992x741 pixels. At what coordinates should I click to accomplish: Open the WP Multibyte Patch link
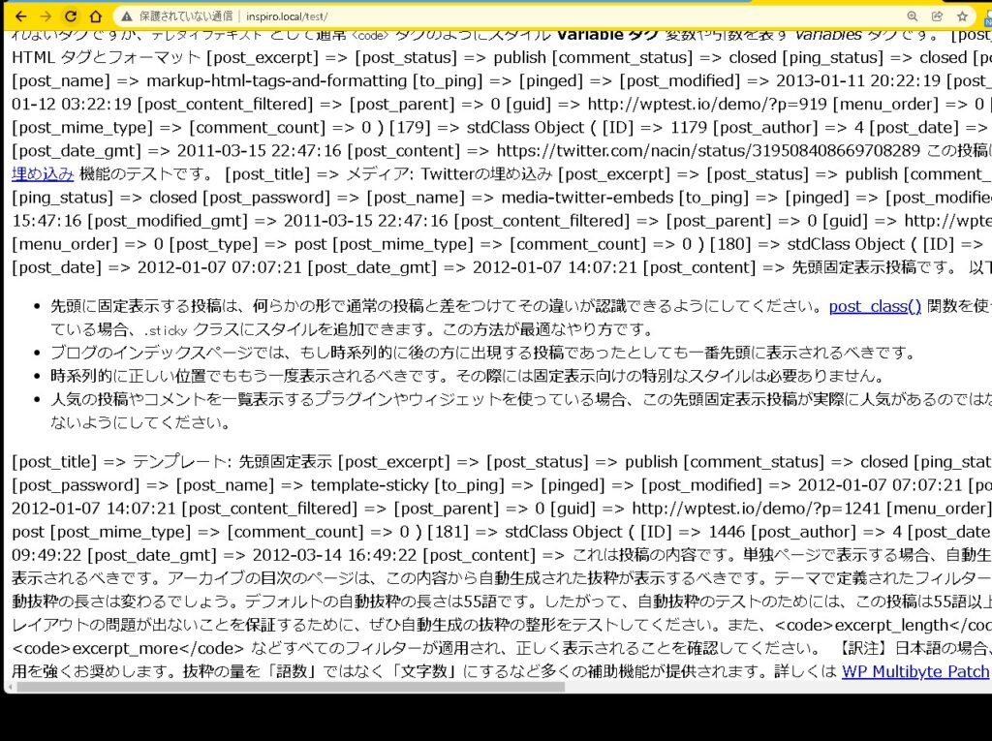pos(915,671)
